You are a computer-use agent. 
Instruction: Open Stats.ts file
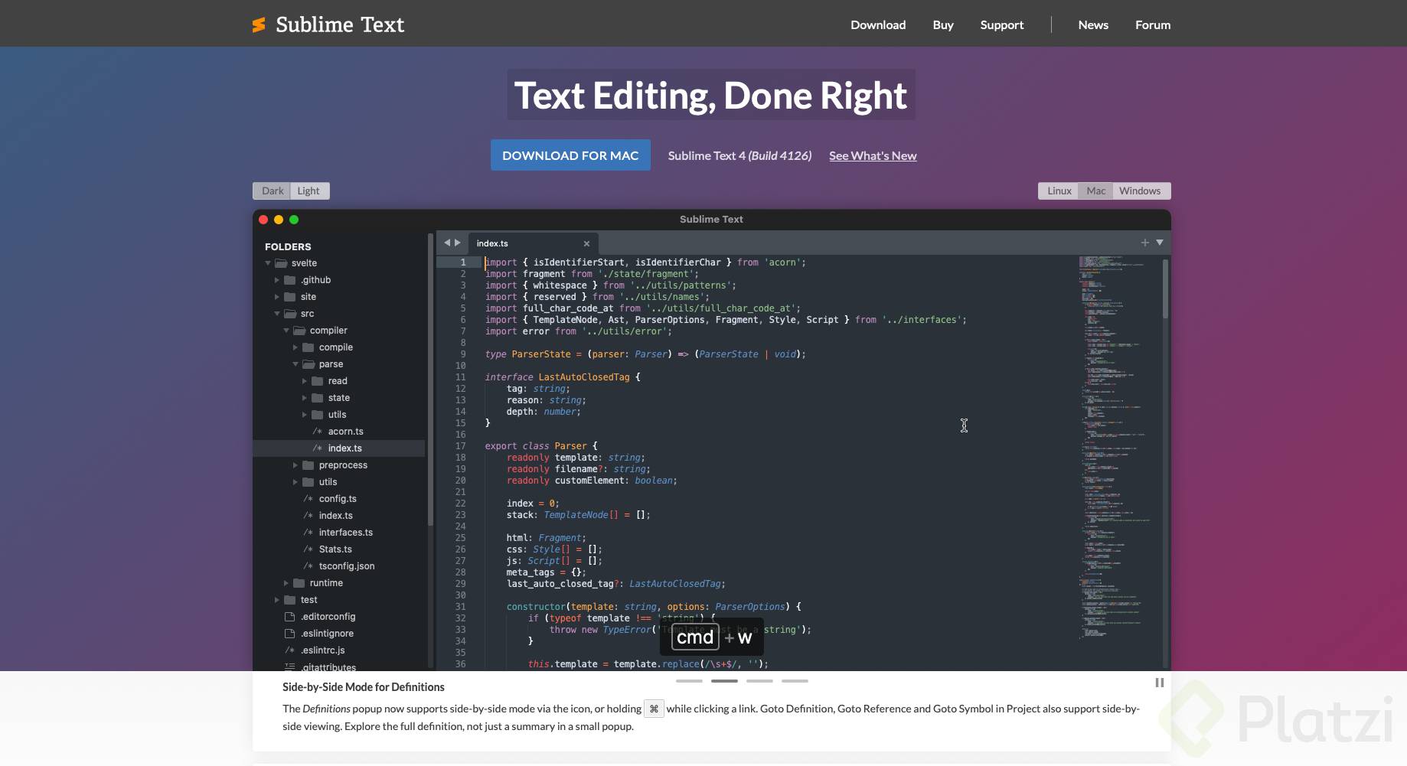pos(335,549)
